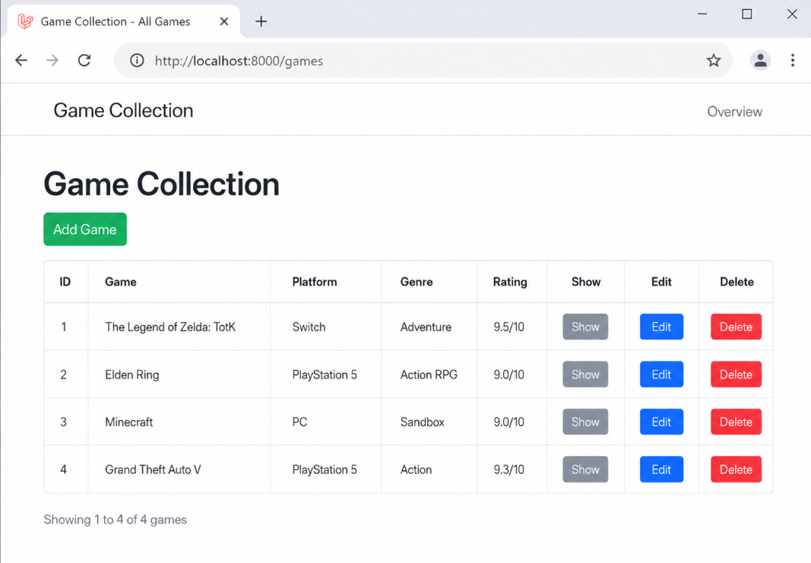The height and width of the screenshot is (563, 811).
Task: Click PlayStation 5 in the Grand Theft Auto row
Action: pyautogui.click(x=325, y=470)
